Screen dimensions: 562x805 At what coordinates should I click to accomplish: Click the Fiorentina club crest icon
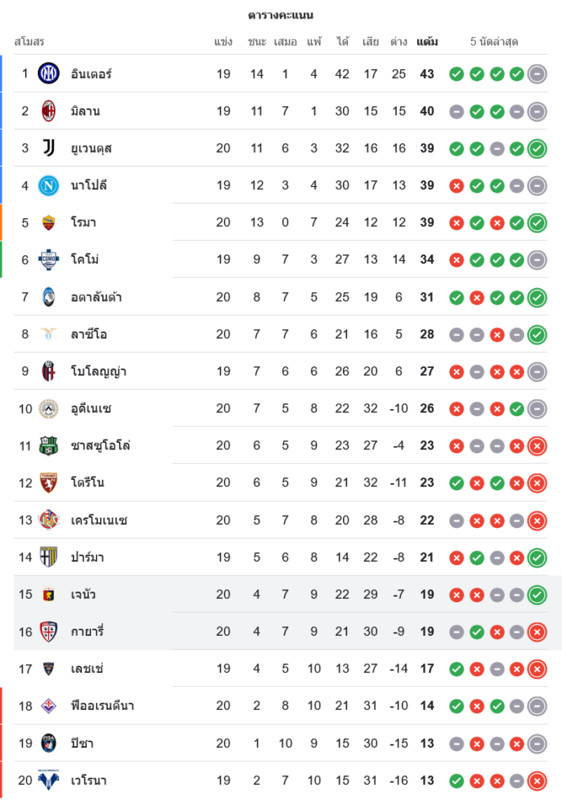pos(49,706)
